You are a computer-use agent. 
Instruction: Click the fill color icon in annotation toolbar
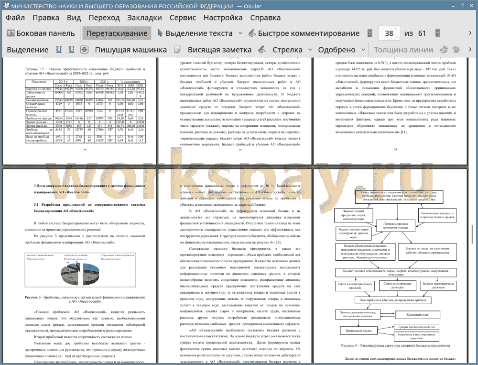[456, 50]
